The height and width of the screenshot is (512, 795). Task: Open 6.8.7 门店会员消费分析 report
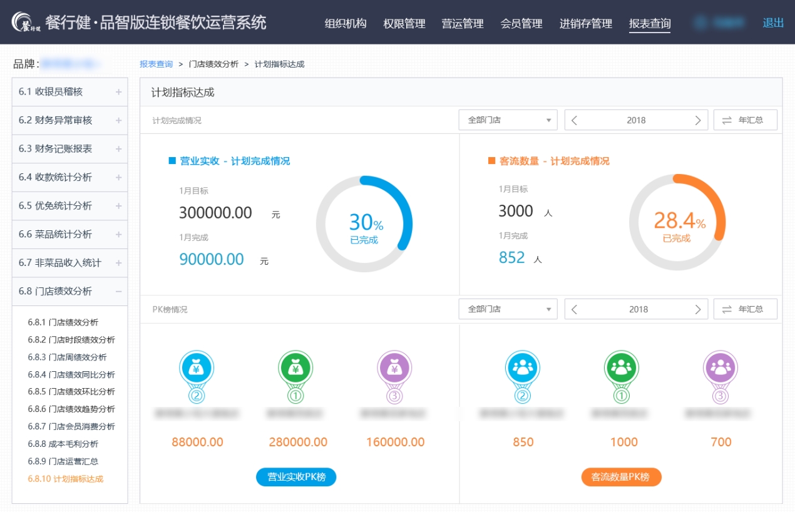[71, 427]
